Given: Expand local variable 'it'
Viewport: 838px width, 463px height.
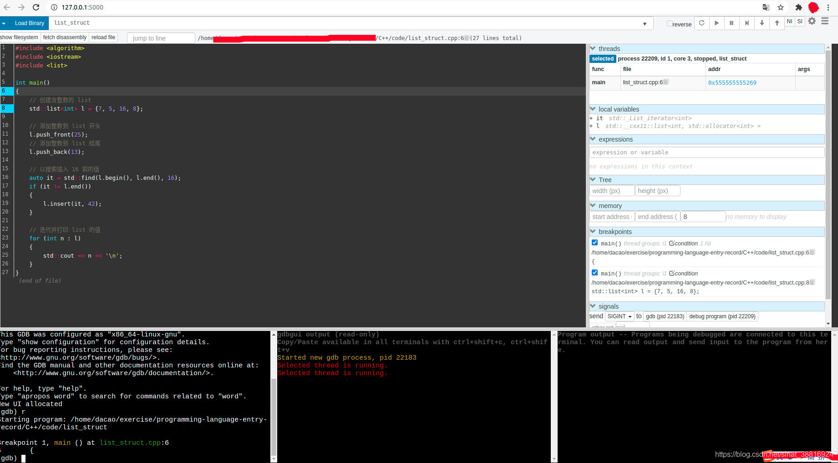Looking at the screenshot, I should (591, 118).
